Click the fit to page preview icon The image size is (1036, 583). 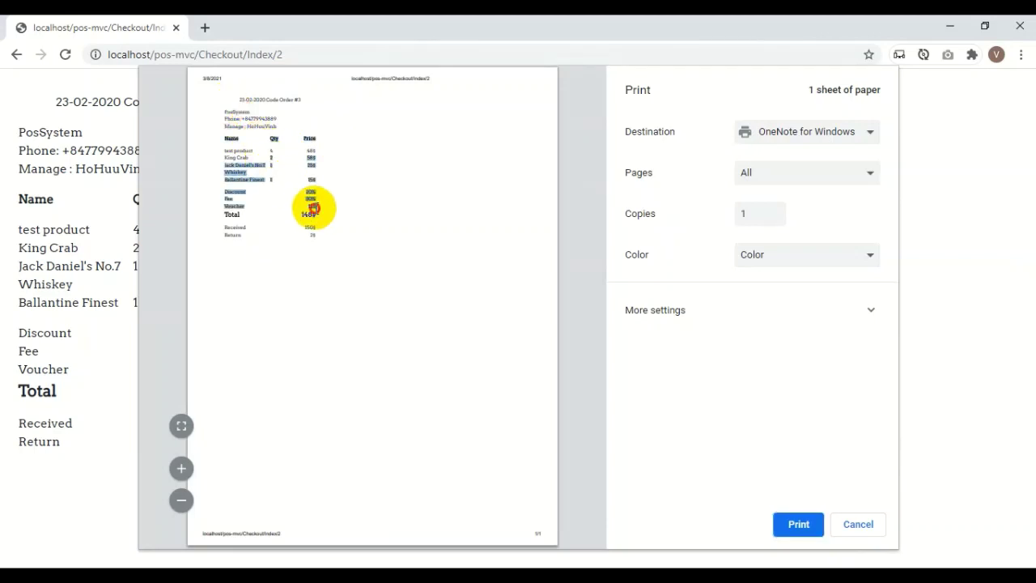181,426
